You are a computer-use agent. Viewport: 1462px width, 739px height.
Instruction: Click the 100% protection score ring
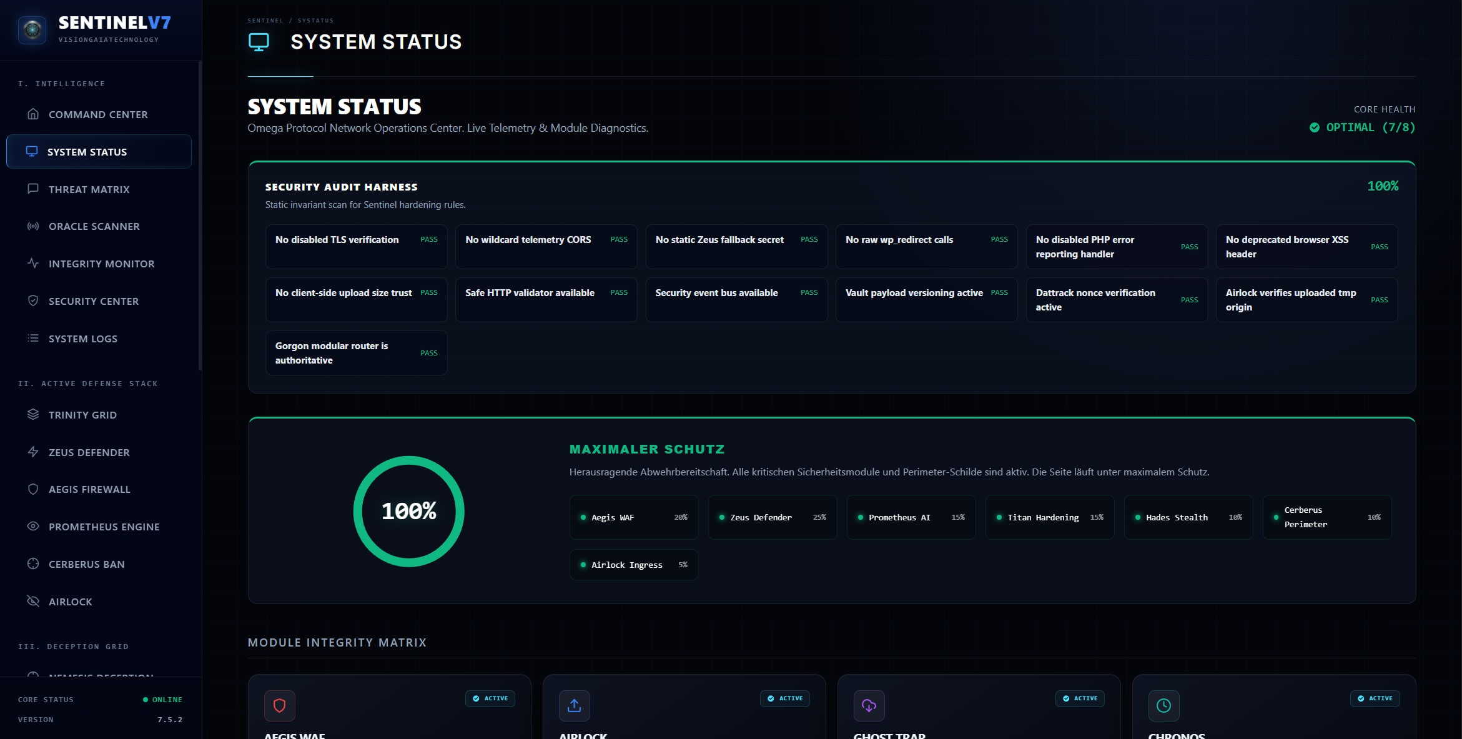coord(409,512)
